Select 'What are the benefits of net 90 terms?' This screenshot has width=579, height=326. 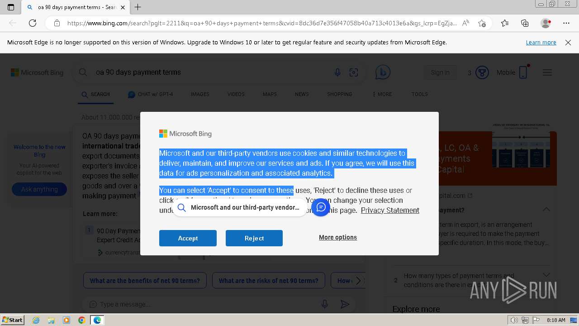[145, 281]
